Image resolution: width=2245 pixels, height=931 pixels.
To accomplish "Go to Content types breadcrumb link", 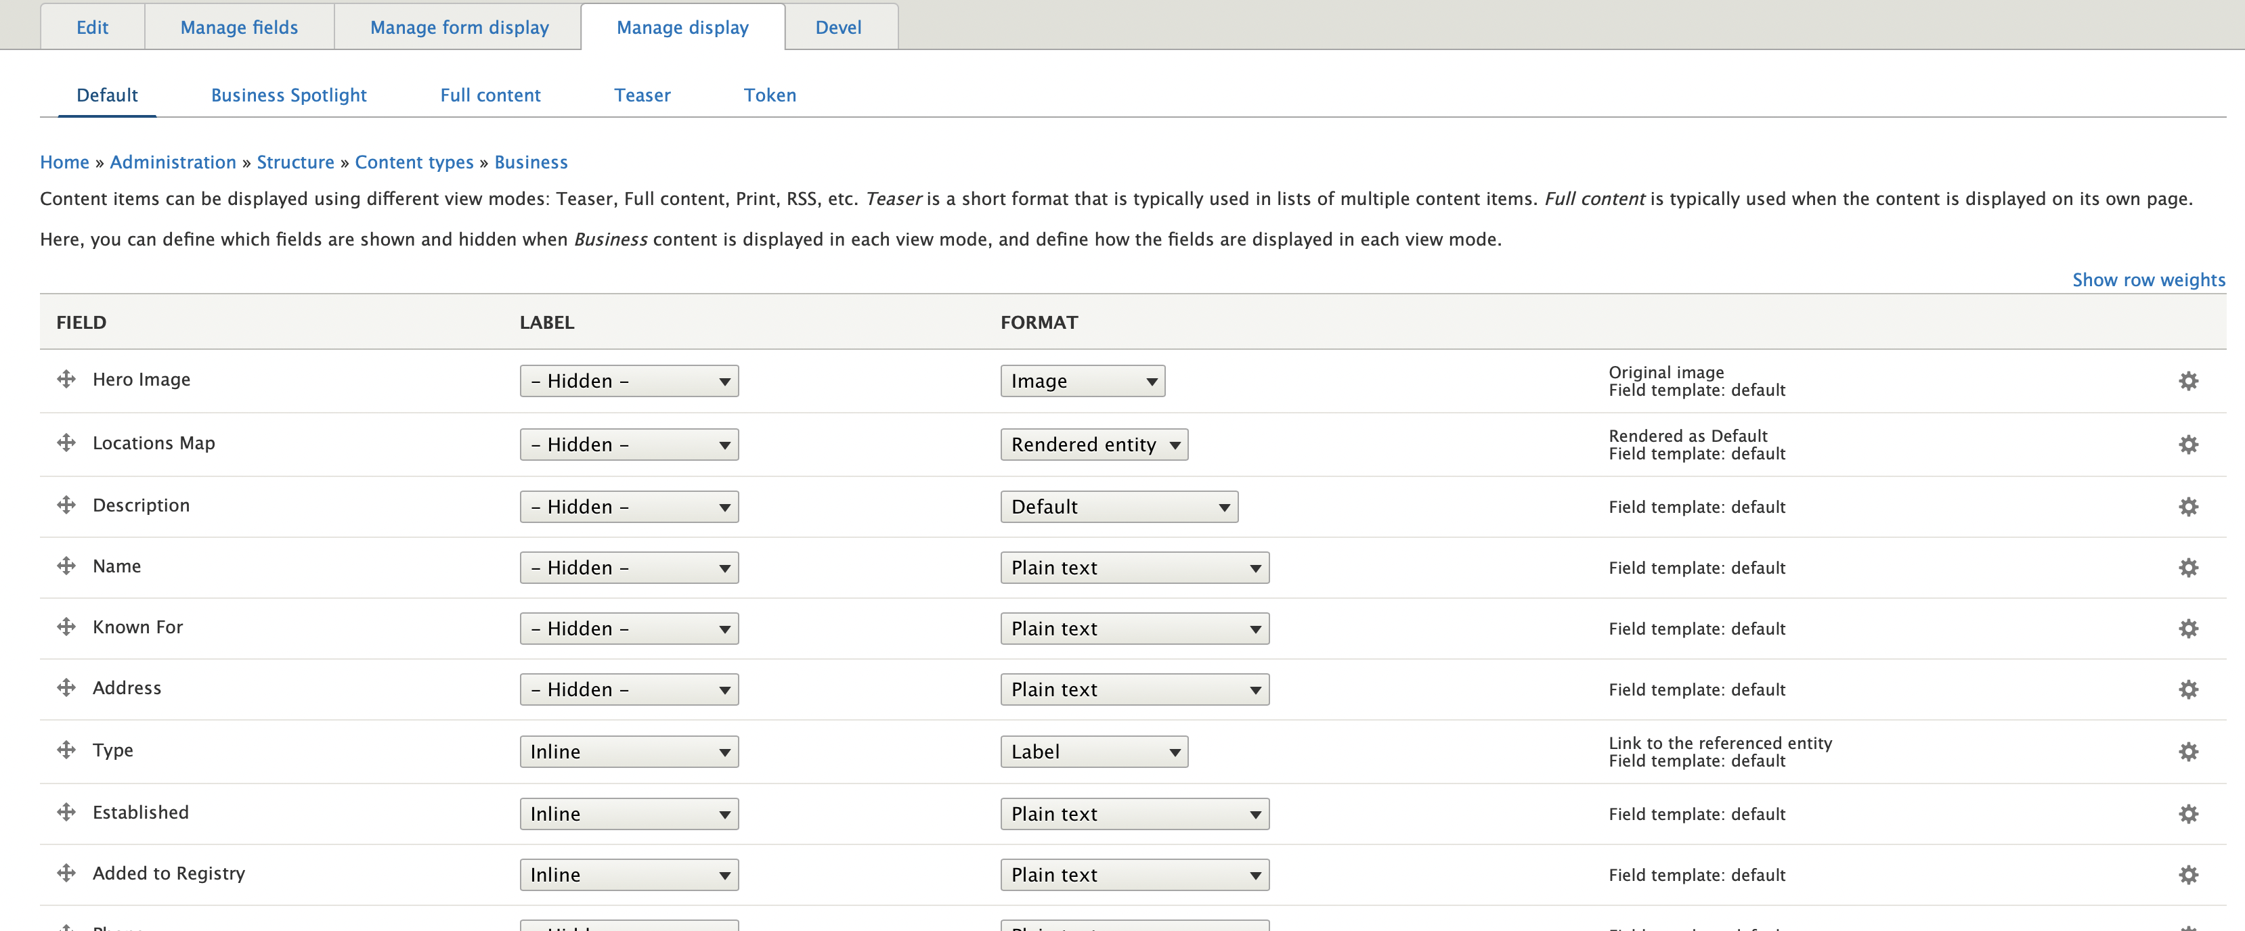I will point(414,162).
